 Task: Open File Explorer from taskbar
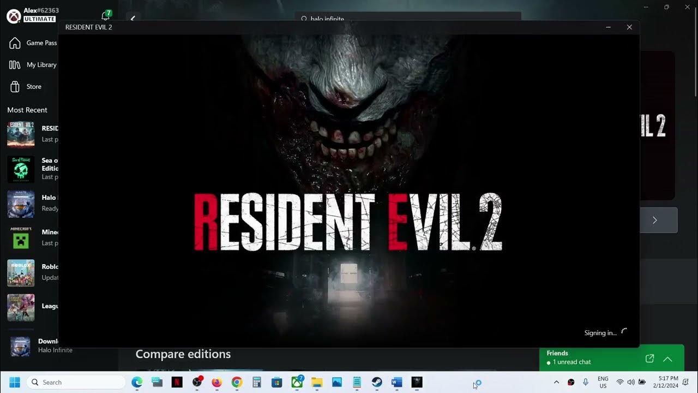click(317, 382)
